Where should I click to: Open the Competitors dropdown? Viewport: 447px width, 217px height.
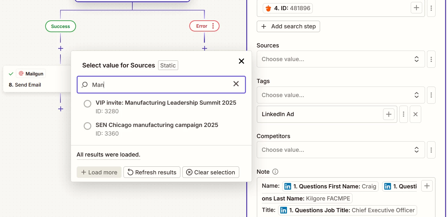[340, 150]
